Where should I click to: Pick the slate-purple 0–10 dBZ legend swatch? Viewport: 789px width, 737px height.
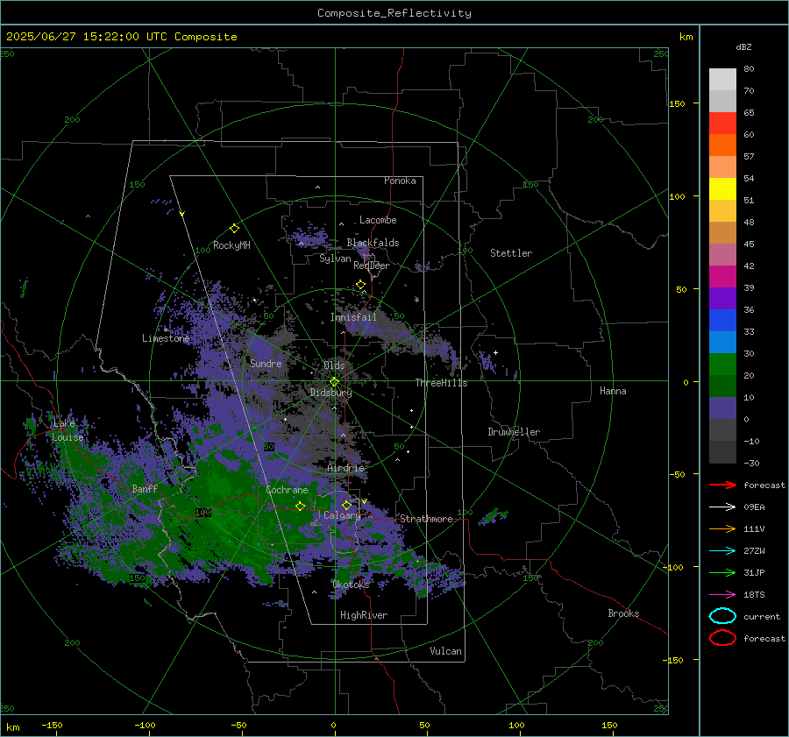(722, 408)
